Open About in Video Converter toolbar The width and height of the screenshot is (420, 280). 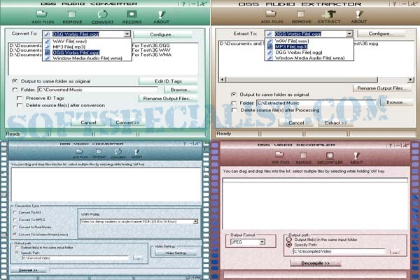point(136,153)
